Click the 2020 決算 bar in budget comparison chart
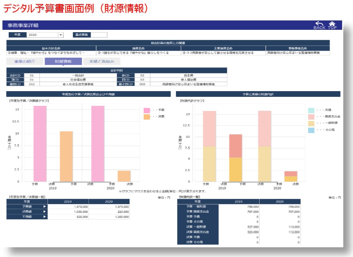This screenshot has height=257, width=353. 124,176
